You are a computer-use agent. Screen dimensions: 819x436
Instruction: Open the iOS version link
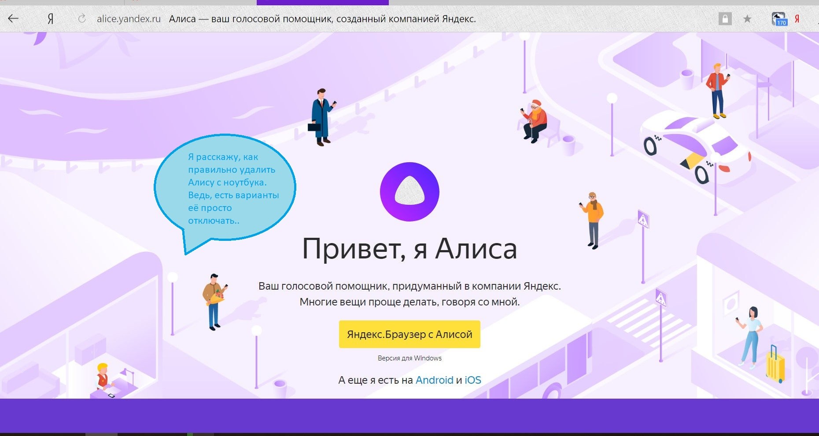click(x=473, y=380)
